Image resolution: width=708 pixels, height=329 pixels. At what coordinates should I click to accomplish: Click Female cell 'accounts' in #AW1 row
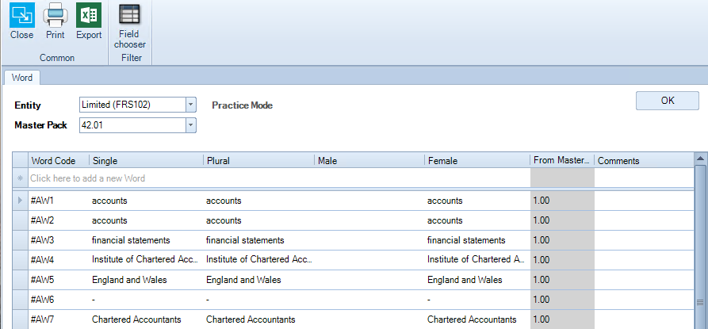477,201
